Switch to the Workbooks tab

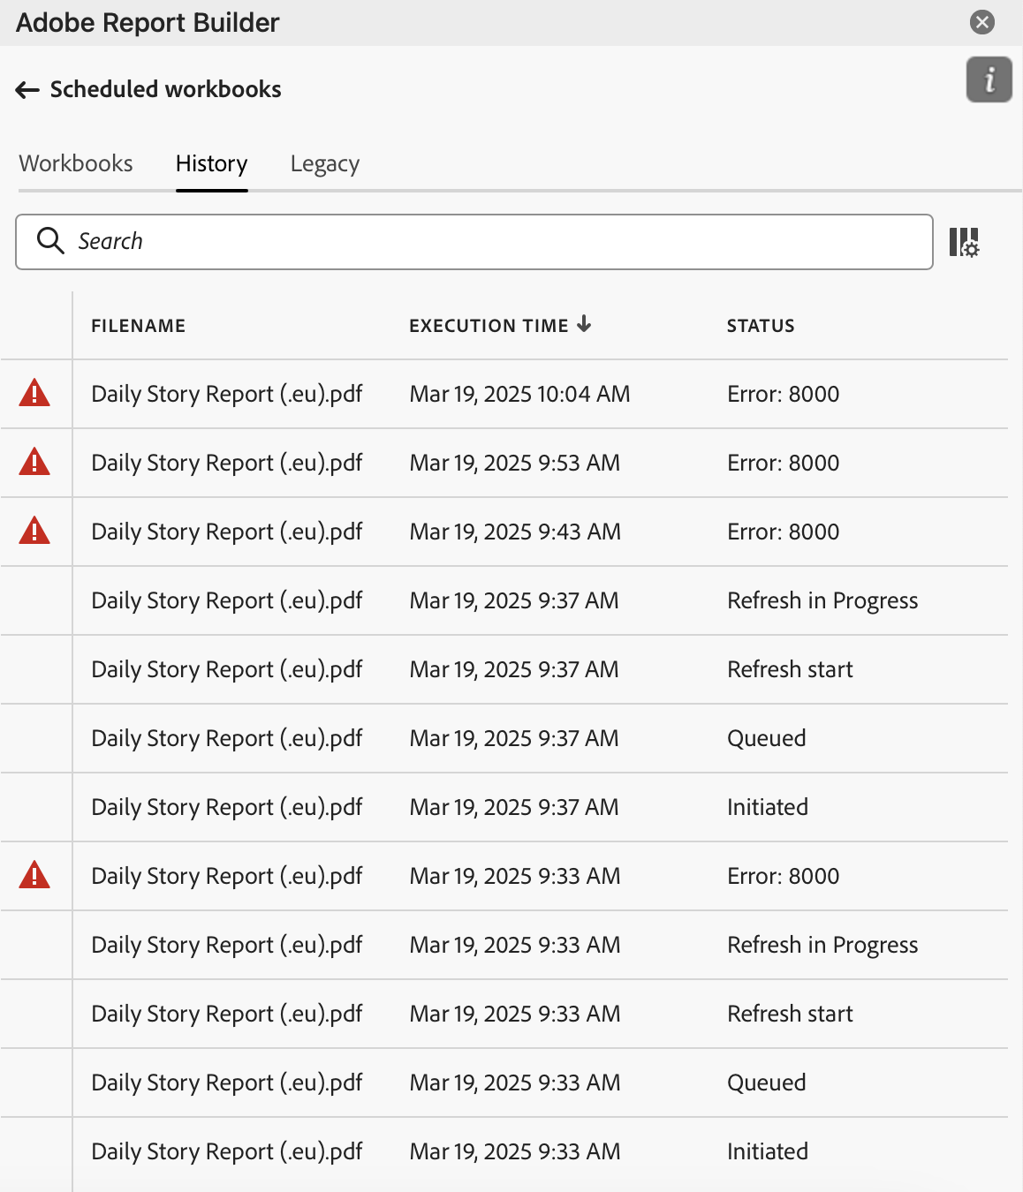(x=76, y=164)
